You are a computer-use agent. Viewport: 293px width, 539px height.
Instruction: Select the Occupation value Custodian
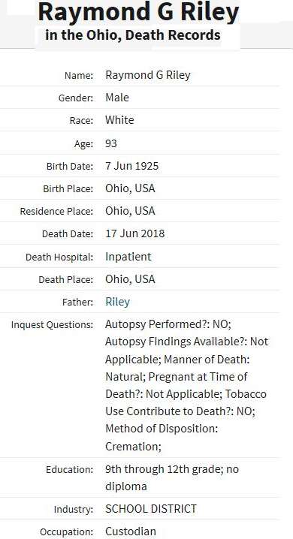point(130,531)
